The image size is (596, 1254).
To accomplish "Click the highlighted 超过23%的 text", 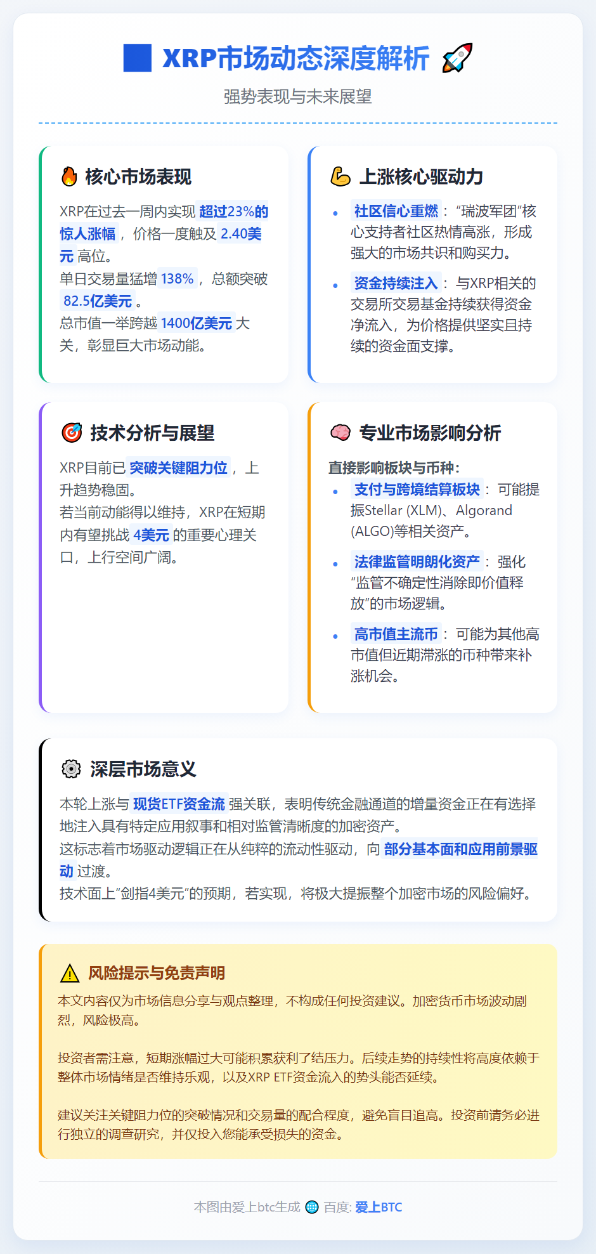I will (233, 211).
